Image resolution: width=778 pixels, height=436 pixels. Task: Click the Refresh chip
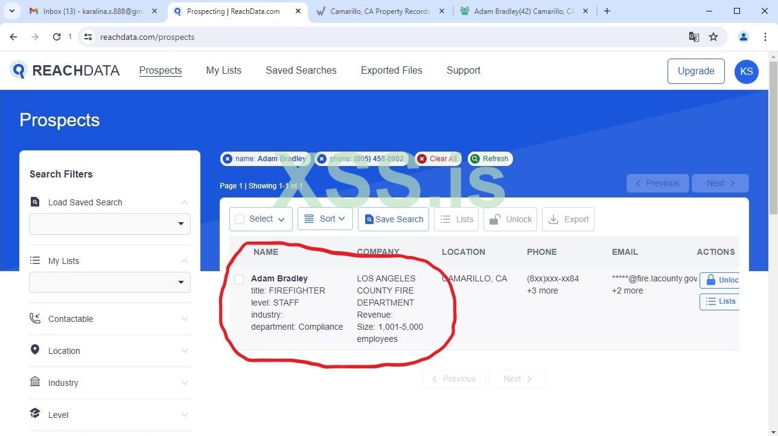click(x=490, y=159)
